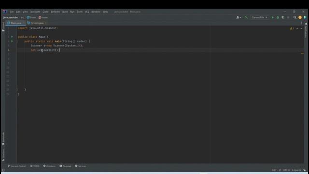Screen dimensions: 309x174
Task: Click the IntelliJ IDEA logo icon
Action: [x=5, y=12]
